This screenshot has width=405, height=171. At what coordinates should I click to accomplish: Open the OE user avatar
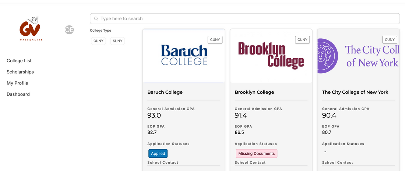69,30
